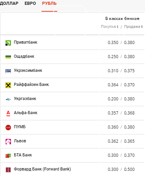Click the Укргазбанк blue logo icon
Screen dimensions: 145x176
8,99
